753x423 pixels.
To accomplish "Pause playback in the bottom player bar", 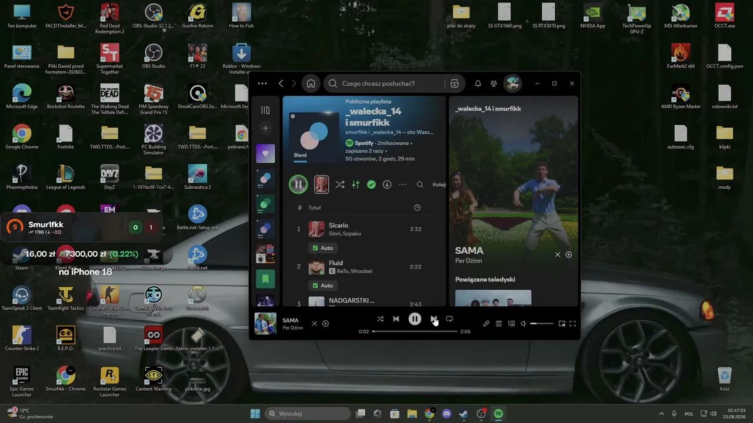I will point(415,319).
